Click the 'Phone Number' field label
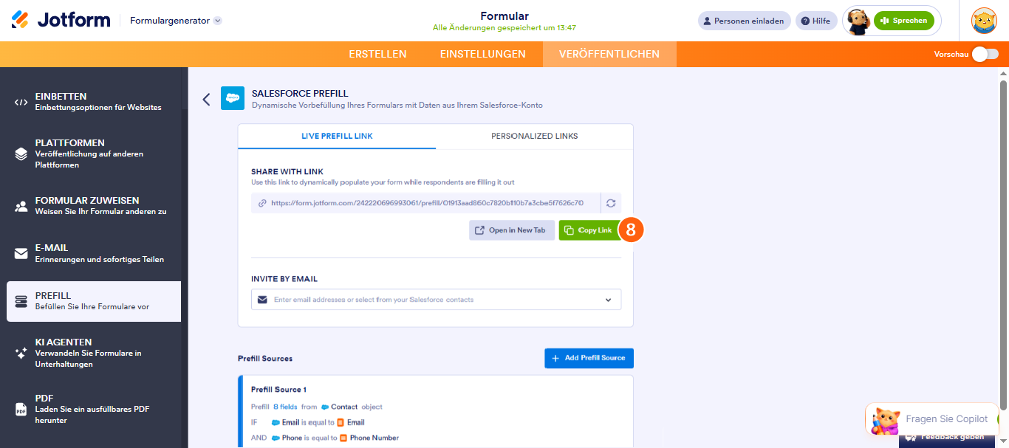 [374, 438]
